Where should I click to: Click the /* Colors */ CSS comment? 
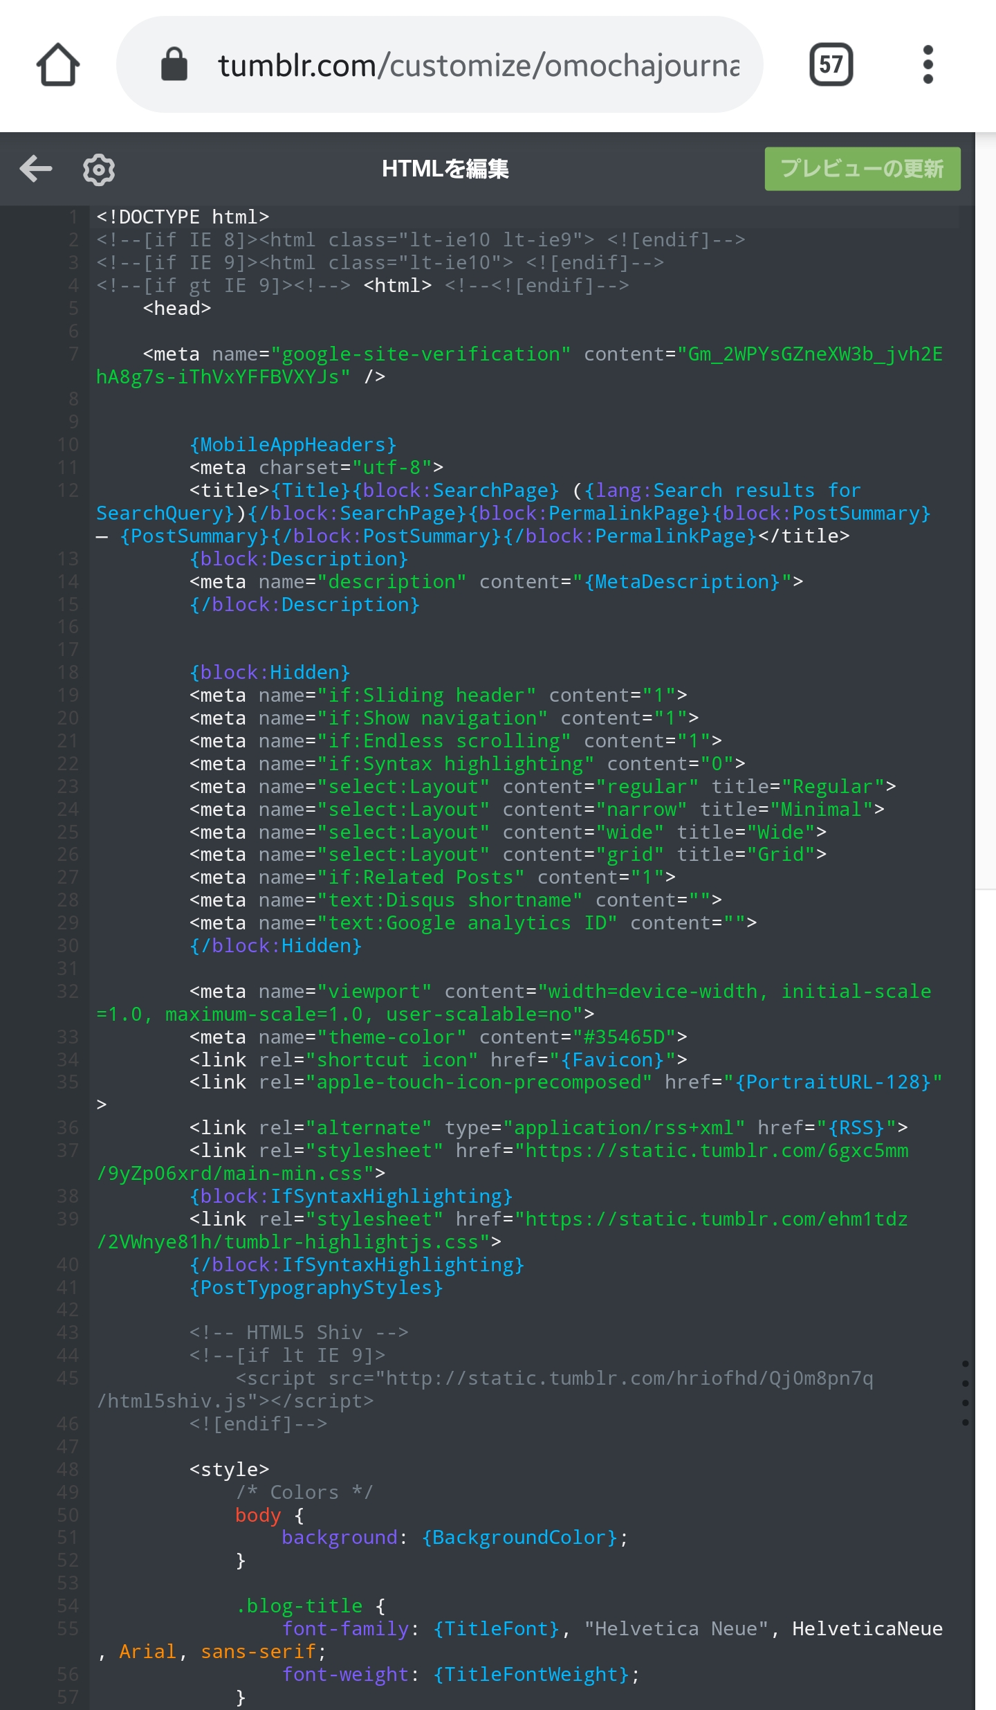click(x=304, y=1493)
